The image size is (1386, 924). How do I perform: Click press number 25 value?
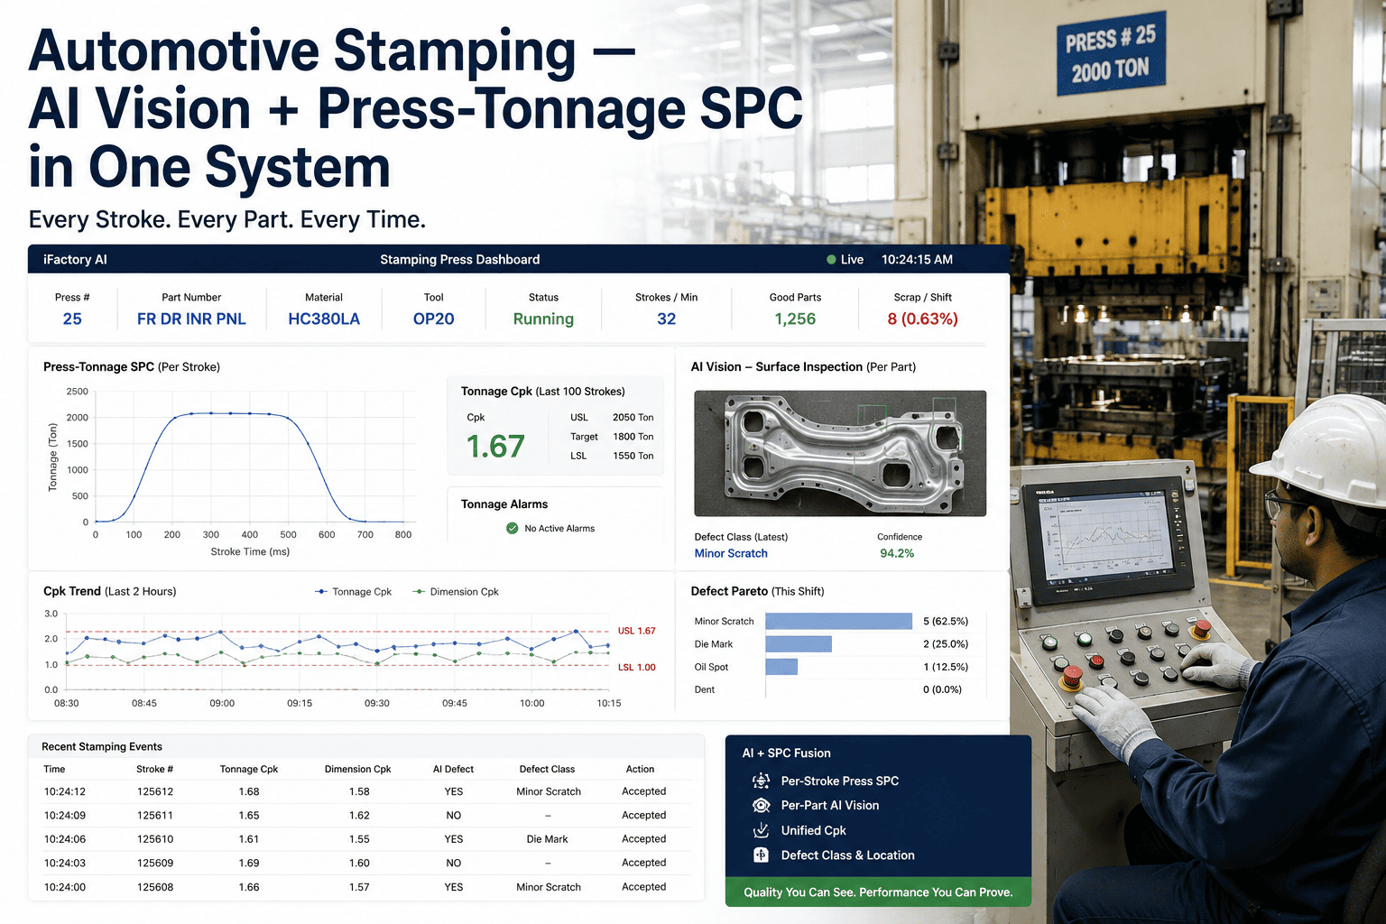point(72,319)
